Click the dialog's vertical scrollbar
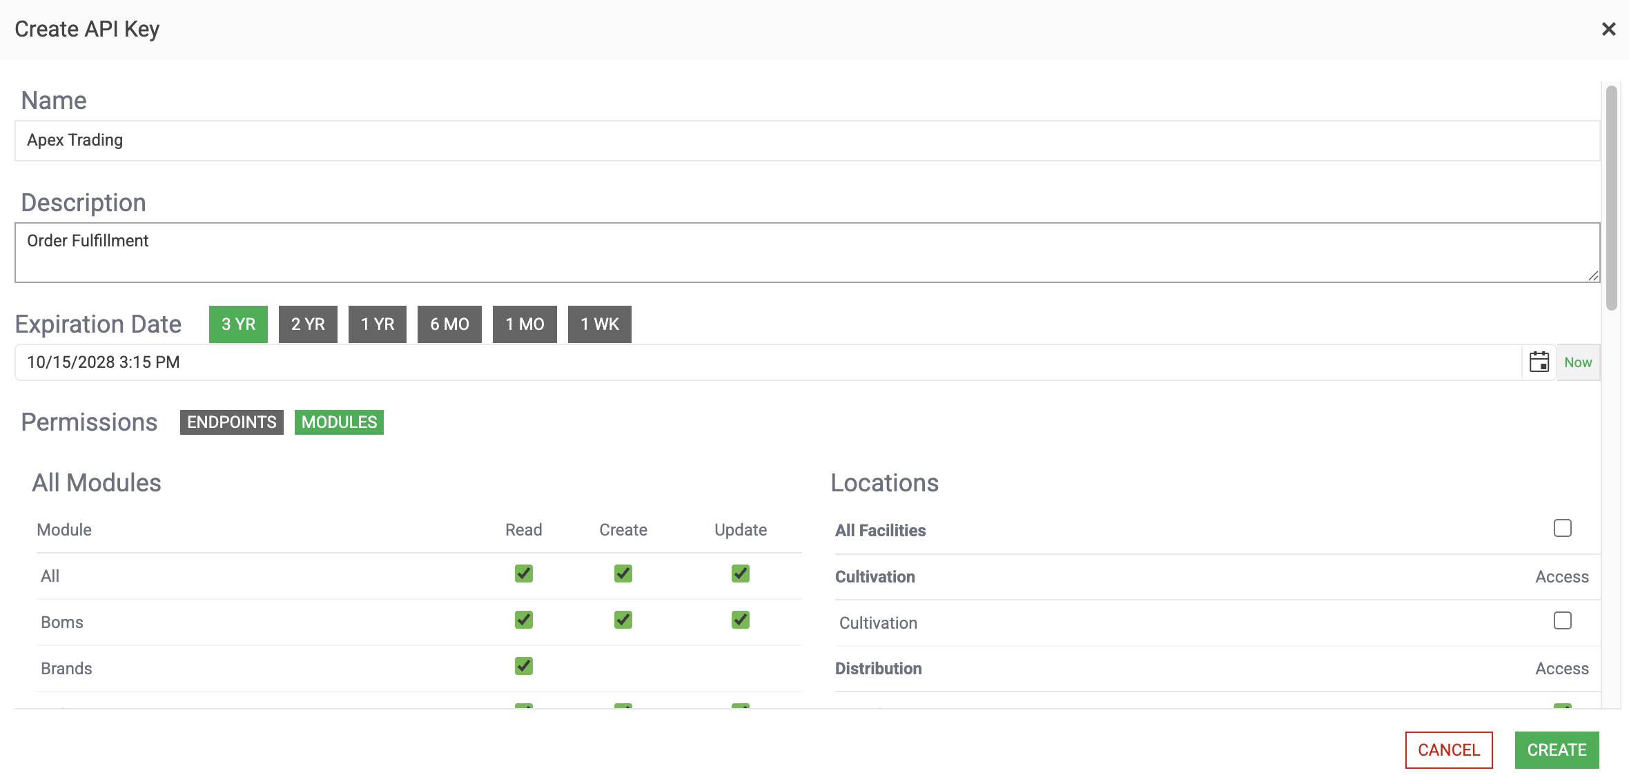The width and height of the screenshot is (1629, 784). coord(1611,198)
